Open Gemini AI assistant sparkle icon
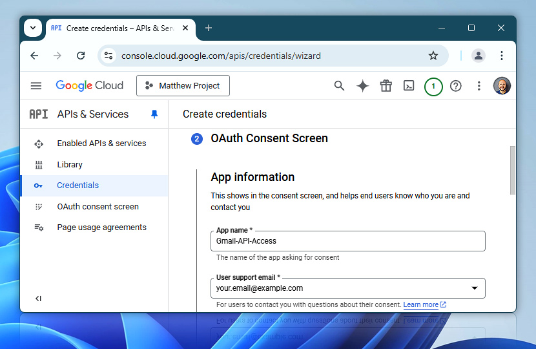The width and height of the screenshot is (536, 349). pyautogui.click(x=362, y=86)
